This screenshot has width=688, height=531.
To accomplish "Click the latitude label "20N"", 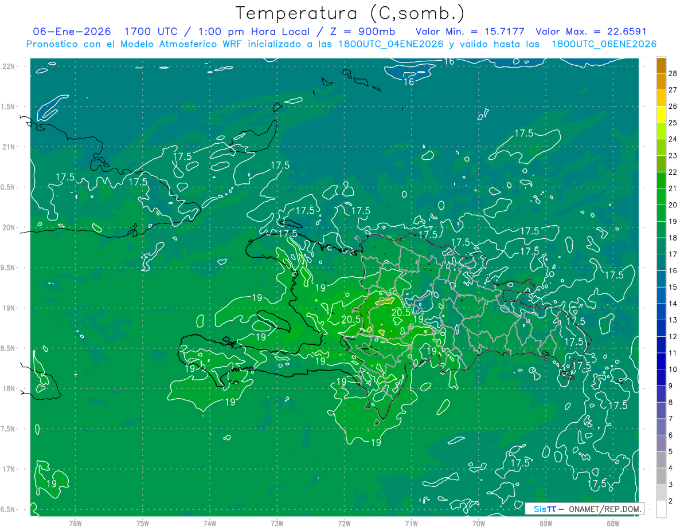I will tap(9, 227).
